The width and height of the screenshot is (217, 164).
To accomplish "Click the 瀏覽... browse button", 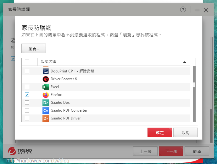I will point(34,48).
